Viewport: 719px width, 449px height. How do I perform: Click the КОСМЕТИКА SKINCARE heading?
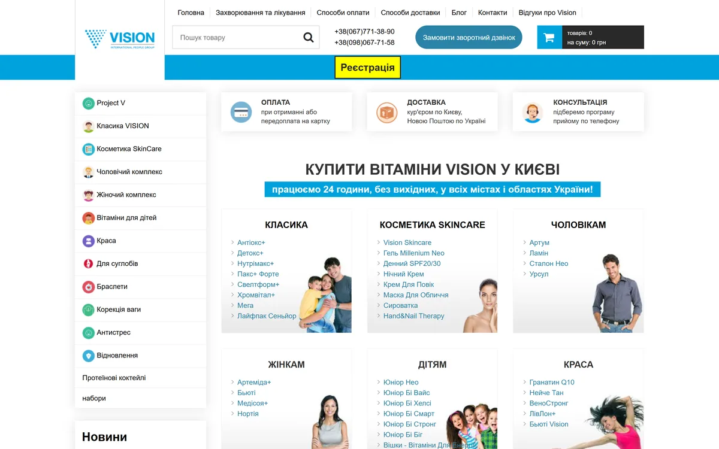pos(433,225)
